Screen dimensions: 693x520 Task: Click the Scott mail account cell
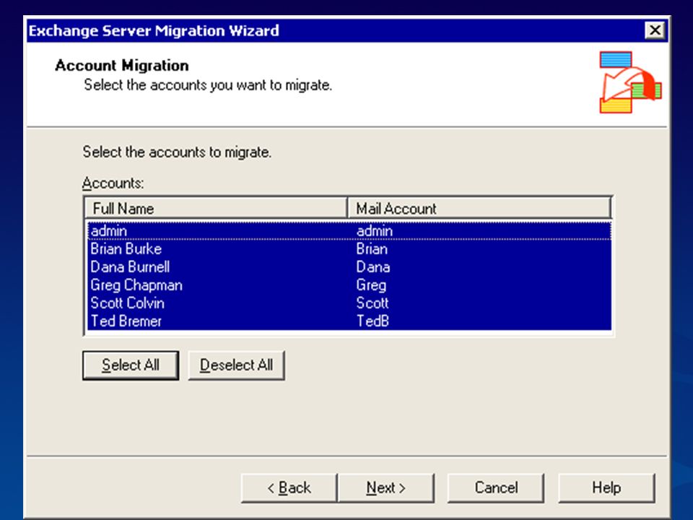click(x=372, y=303)
